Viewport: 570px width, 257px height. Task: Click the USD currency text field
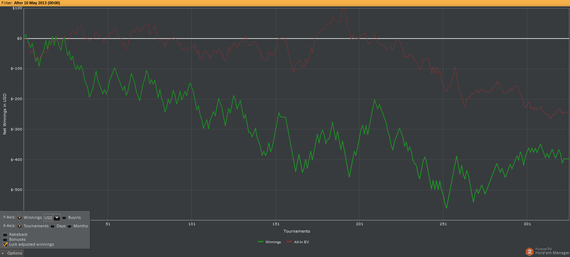pyautogui.click(x=48, y=218)
